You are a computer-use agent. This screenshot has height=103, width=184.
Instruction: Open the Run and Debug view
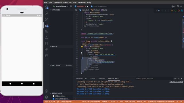[47, 25]
